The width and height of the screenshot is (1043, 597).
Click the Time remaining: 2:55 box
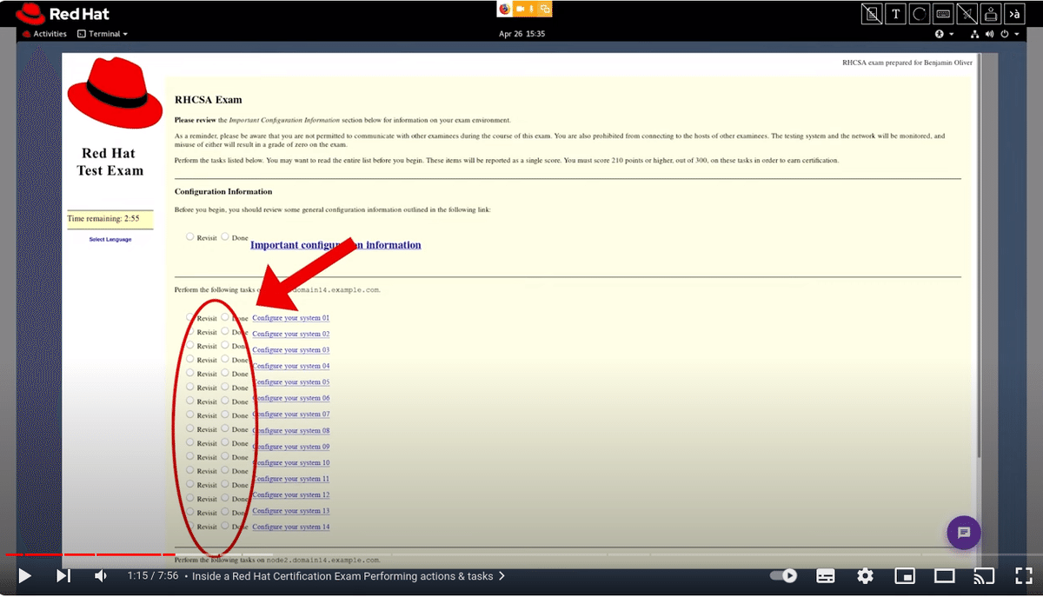pyautogui.click(x=110, y=219)
